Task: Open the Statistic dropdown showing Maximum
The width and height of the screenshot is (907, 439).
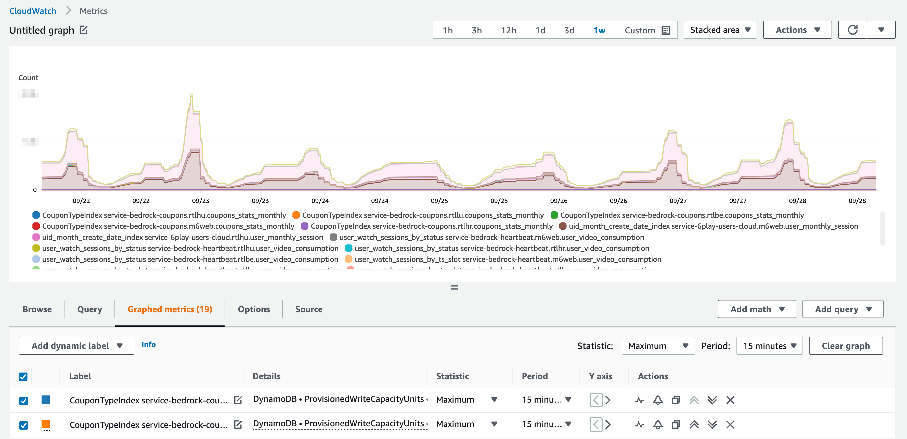Action: (x=658, y=346)
